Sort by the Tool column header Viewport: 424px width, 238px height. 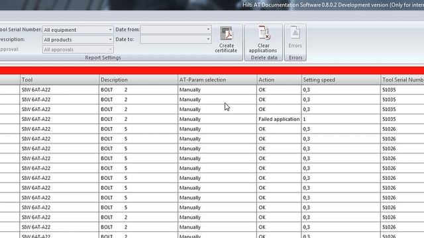[60, 80]
